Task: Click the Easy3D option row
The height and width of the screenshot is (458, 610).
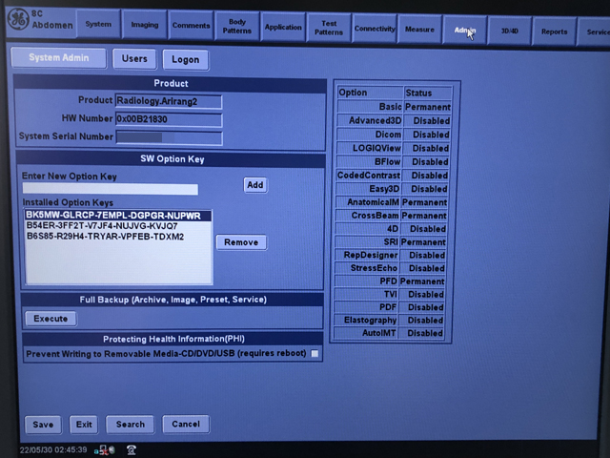Action: pyautogui.click(x=392, y=189)
